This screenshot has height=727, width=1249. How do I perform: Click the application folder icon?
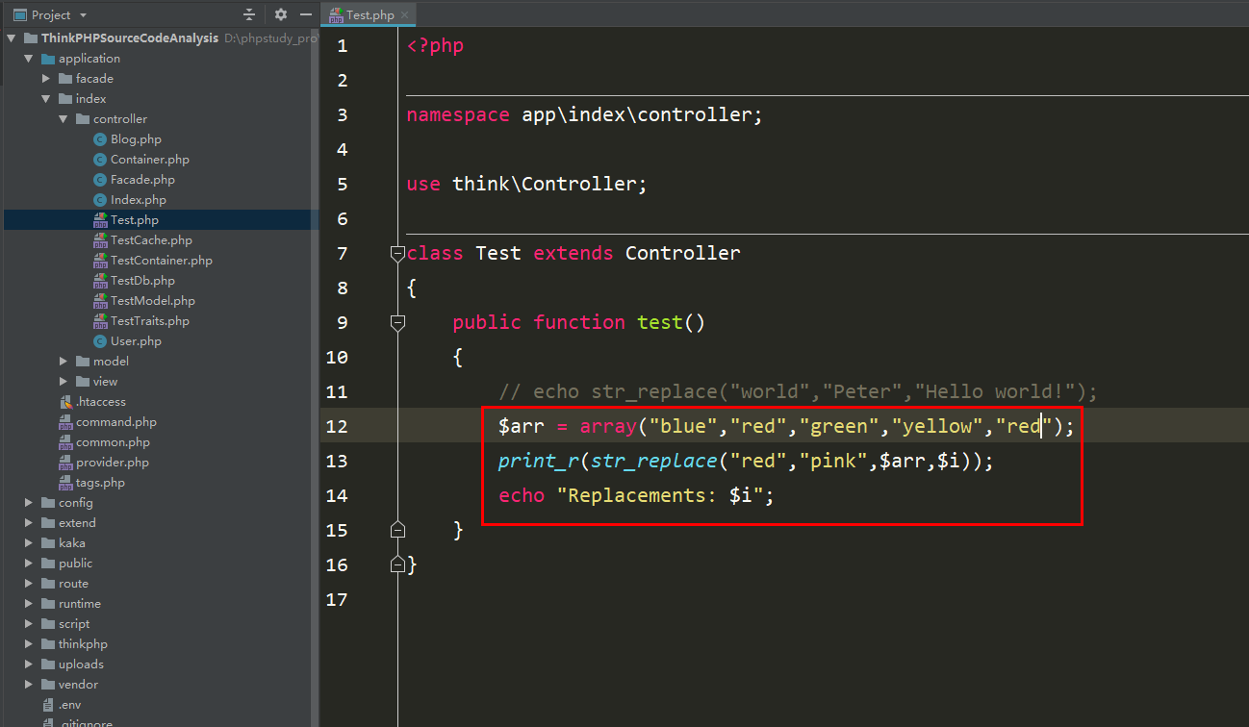pos(48,59)
